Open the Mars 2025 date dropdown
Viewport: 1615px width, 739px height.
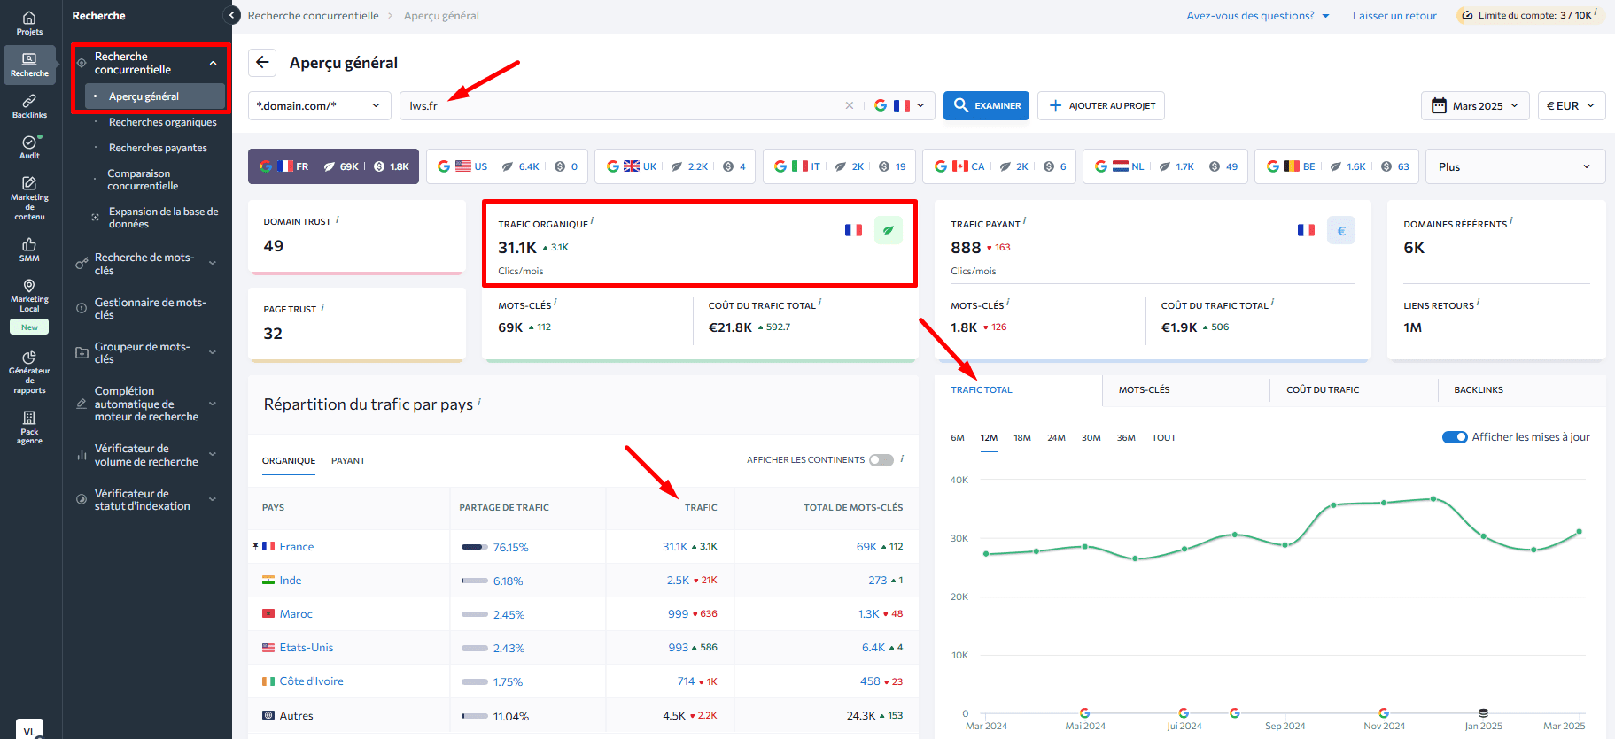(x=1475, y=105)
